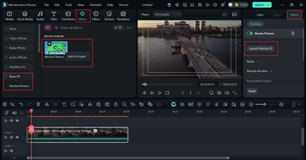Toggle the green snapping magnet icon
Viewport: 306px width, 160px height.
(x=182, y=104)
